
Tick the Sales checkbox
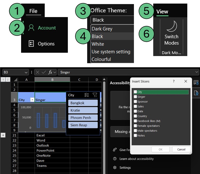[x=135, y=106]
